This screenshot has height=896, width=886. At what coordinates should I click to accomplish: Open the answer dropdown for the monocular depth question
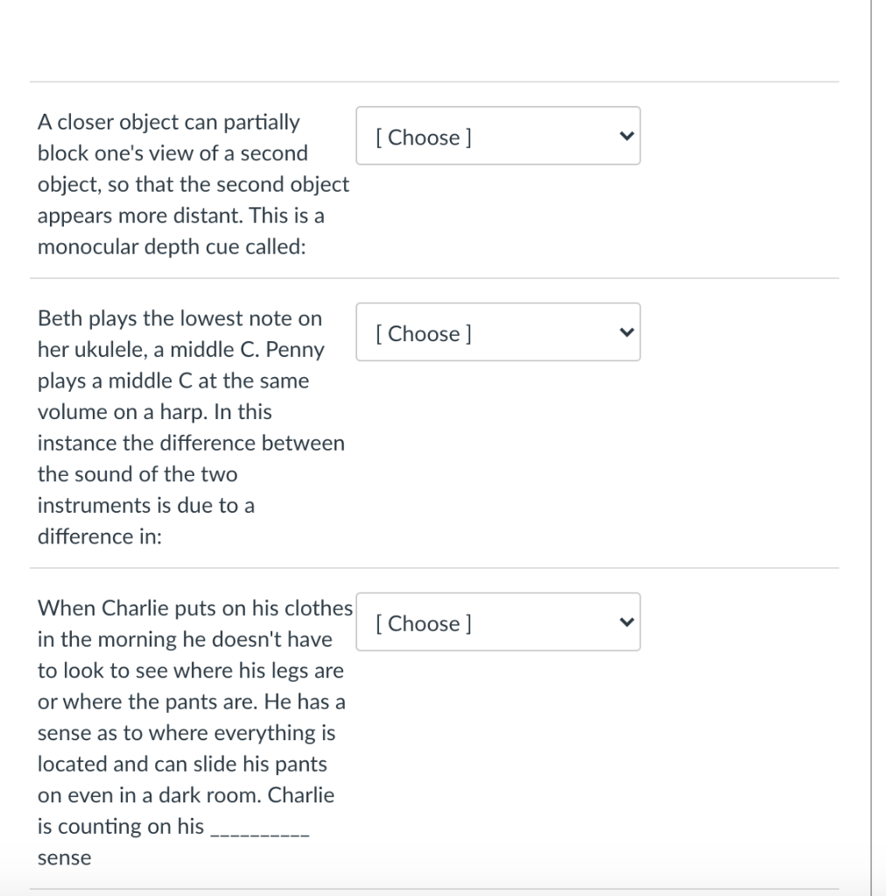(x=498, y=136)
